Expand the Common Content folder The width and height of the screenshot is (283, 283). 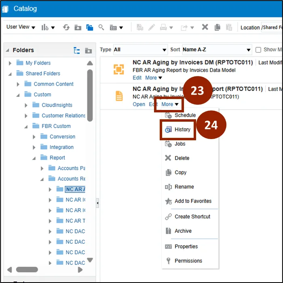[18, 84]
